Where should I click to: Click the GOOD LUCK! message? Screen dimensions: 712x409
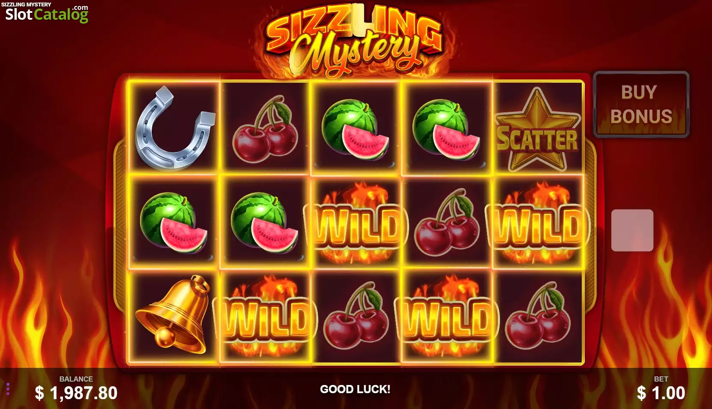point(355,389)
